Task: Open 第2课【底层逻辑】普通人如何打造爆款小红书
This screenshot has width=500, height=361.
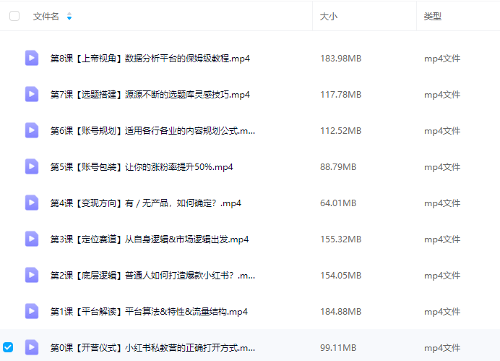Action: click(x=152, y=276)
